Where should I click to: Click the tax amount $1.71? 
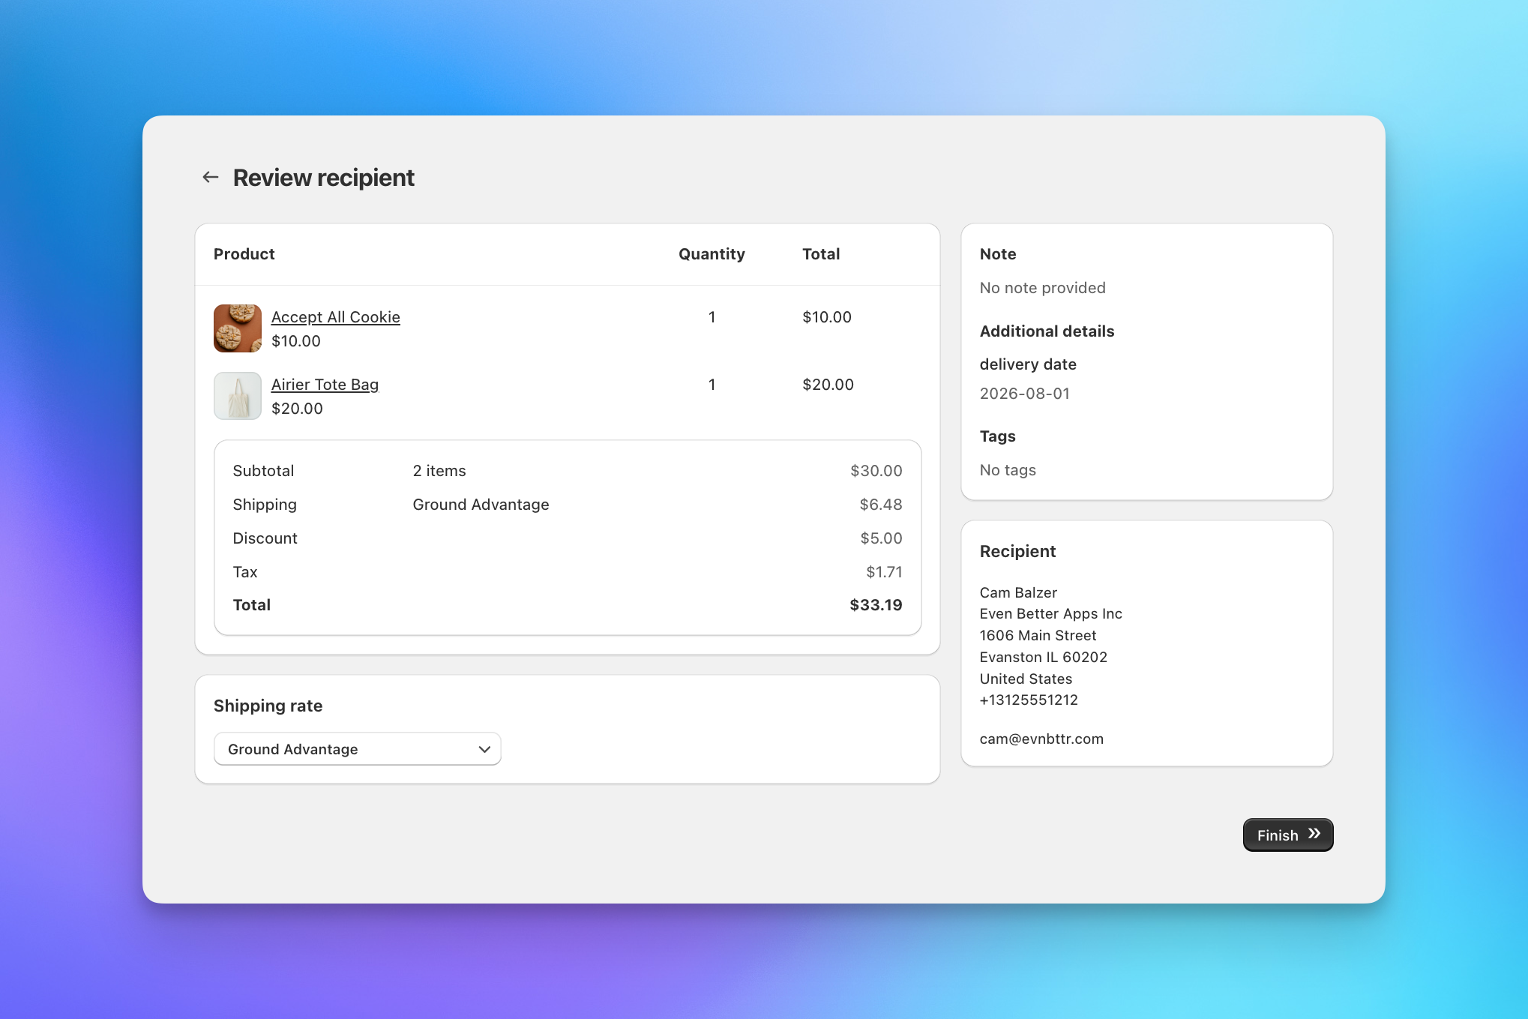[884, 572]
